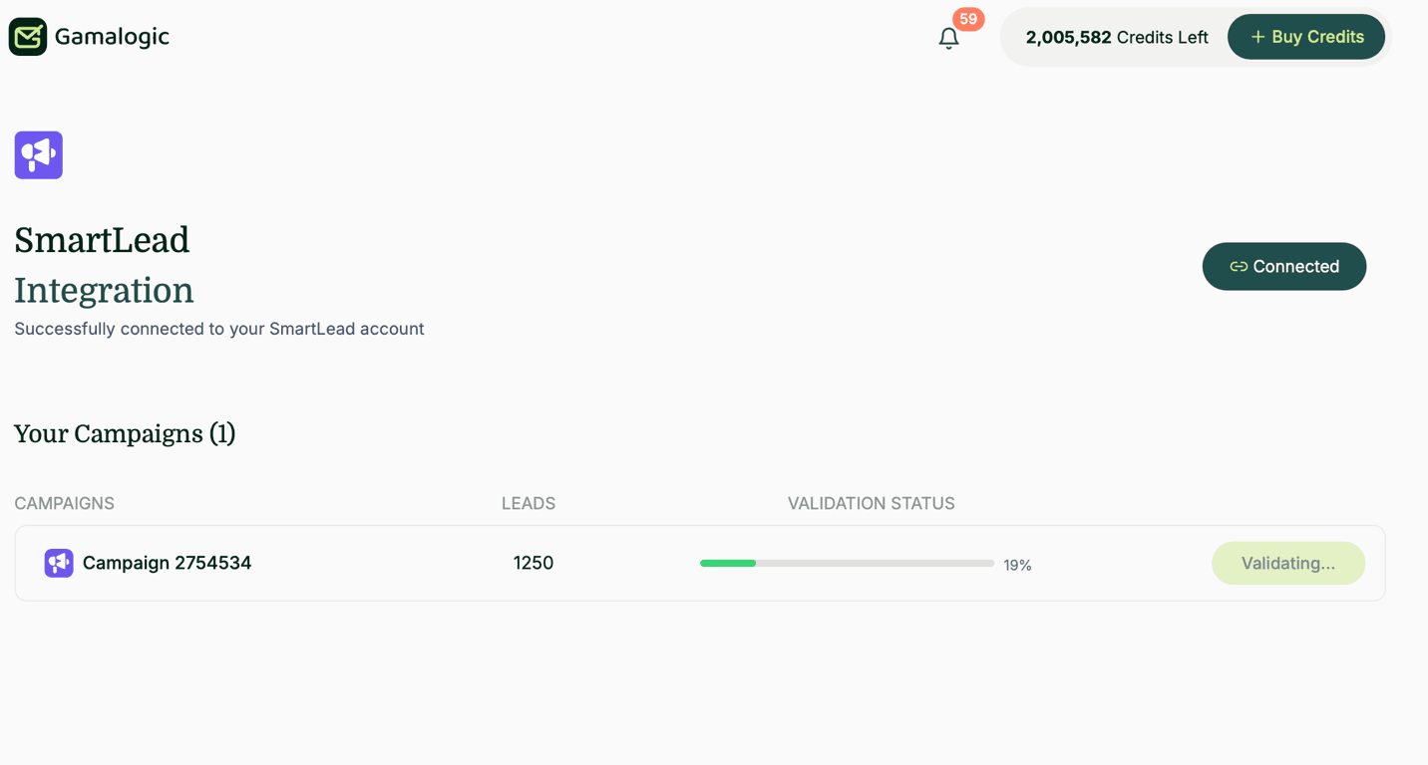The height and width of the screenshot is (765, 1428).
Task: Open the notification bell
Action: 948,39
